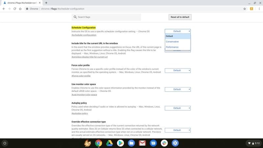Open Override effective connection type dropdown
This screenshot has height=148, width=263.
pos(178,130)
